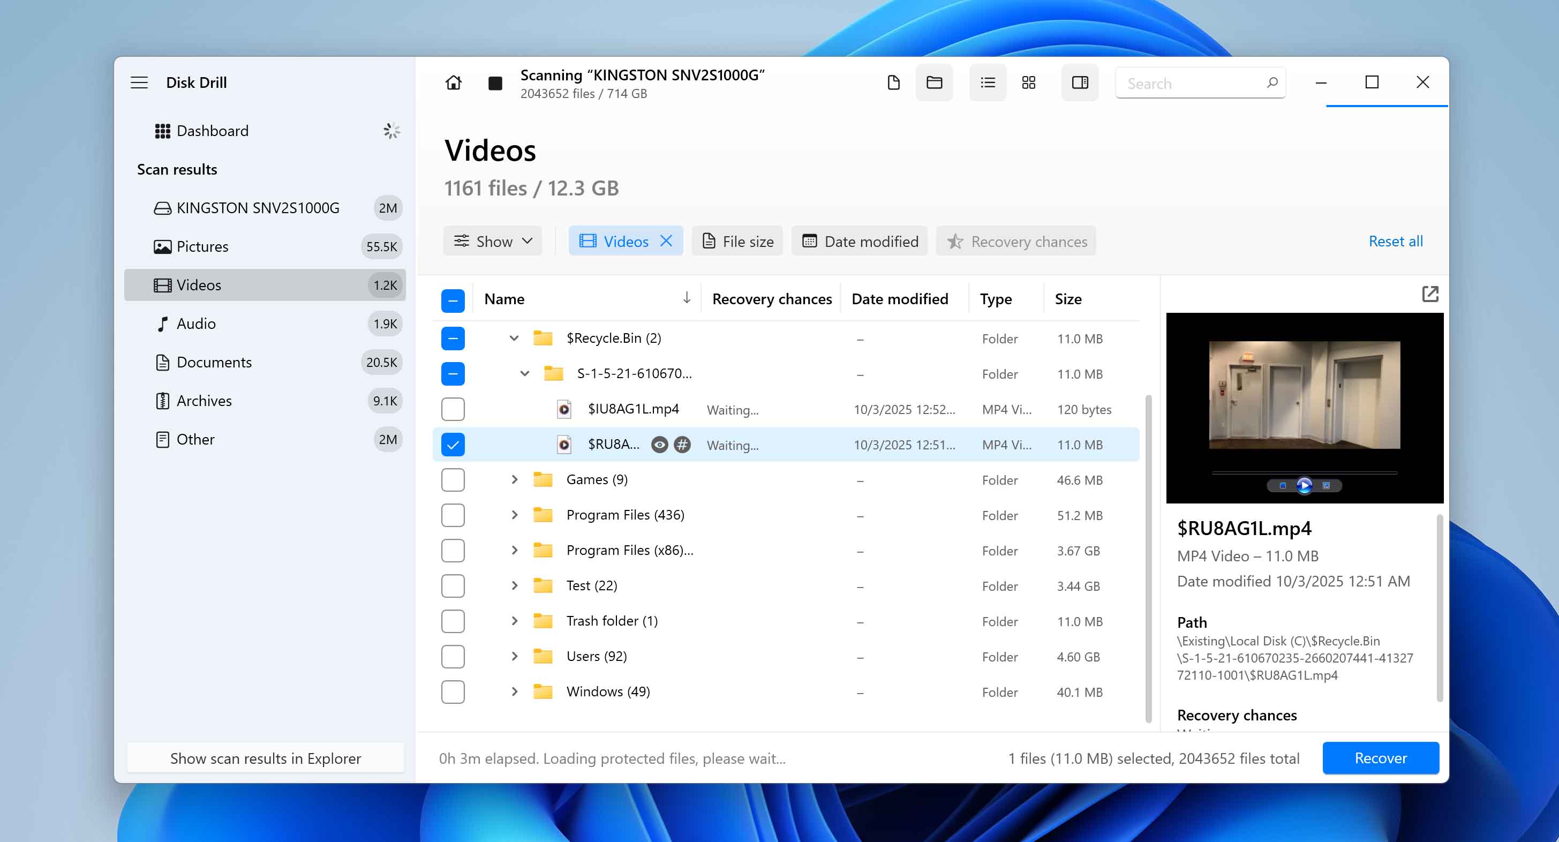1559x842 pixels.
Task: Preview $RU8AG1L.mp4 with the eye icon
Action: (x=659, y=445)
